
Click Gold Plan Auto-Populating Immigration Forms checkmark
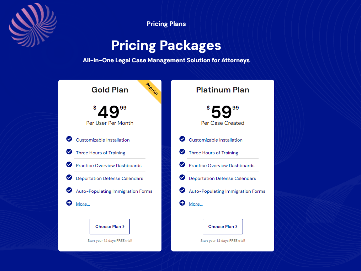(69, 190)
